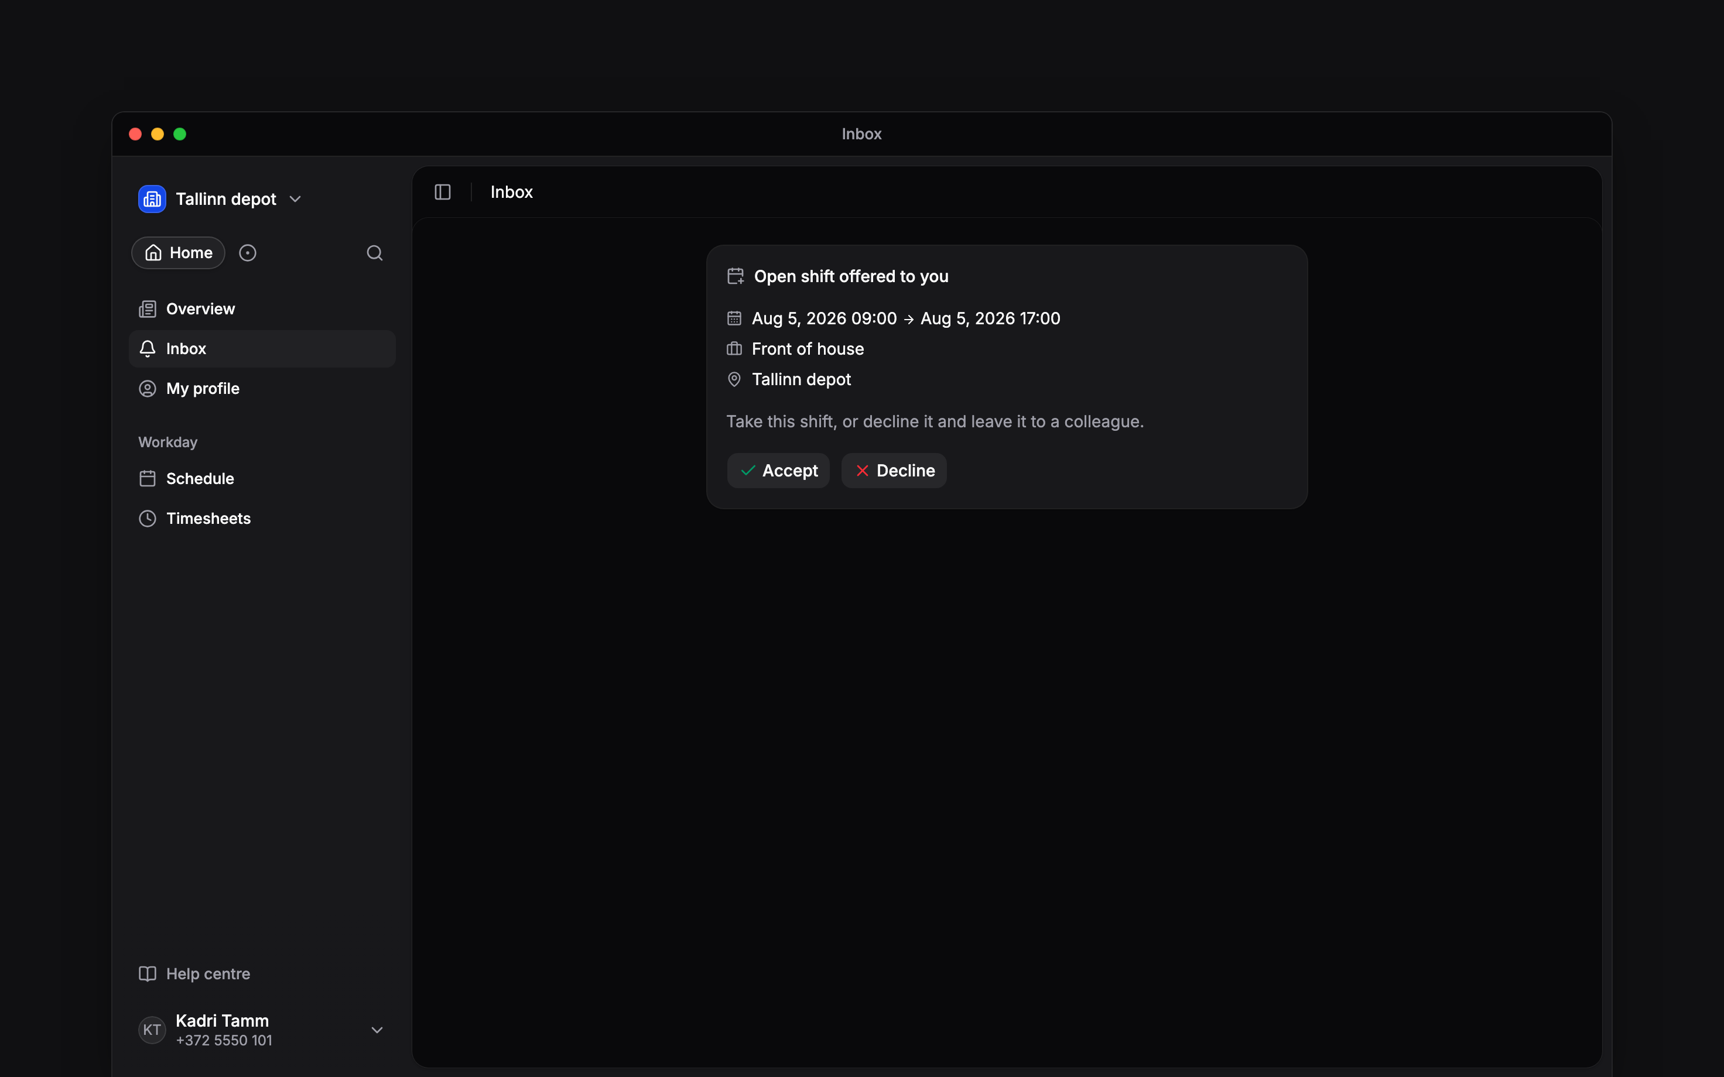Screen dimensions: 1724x1077
Task: Toggle the sidebar panel icon
Action: point(442,193)
